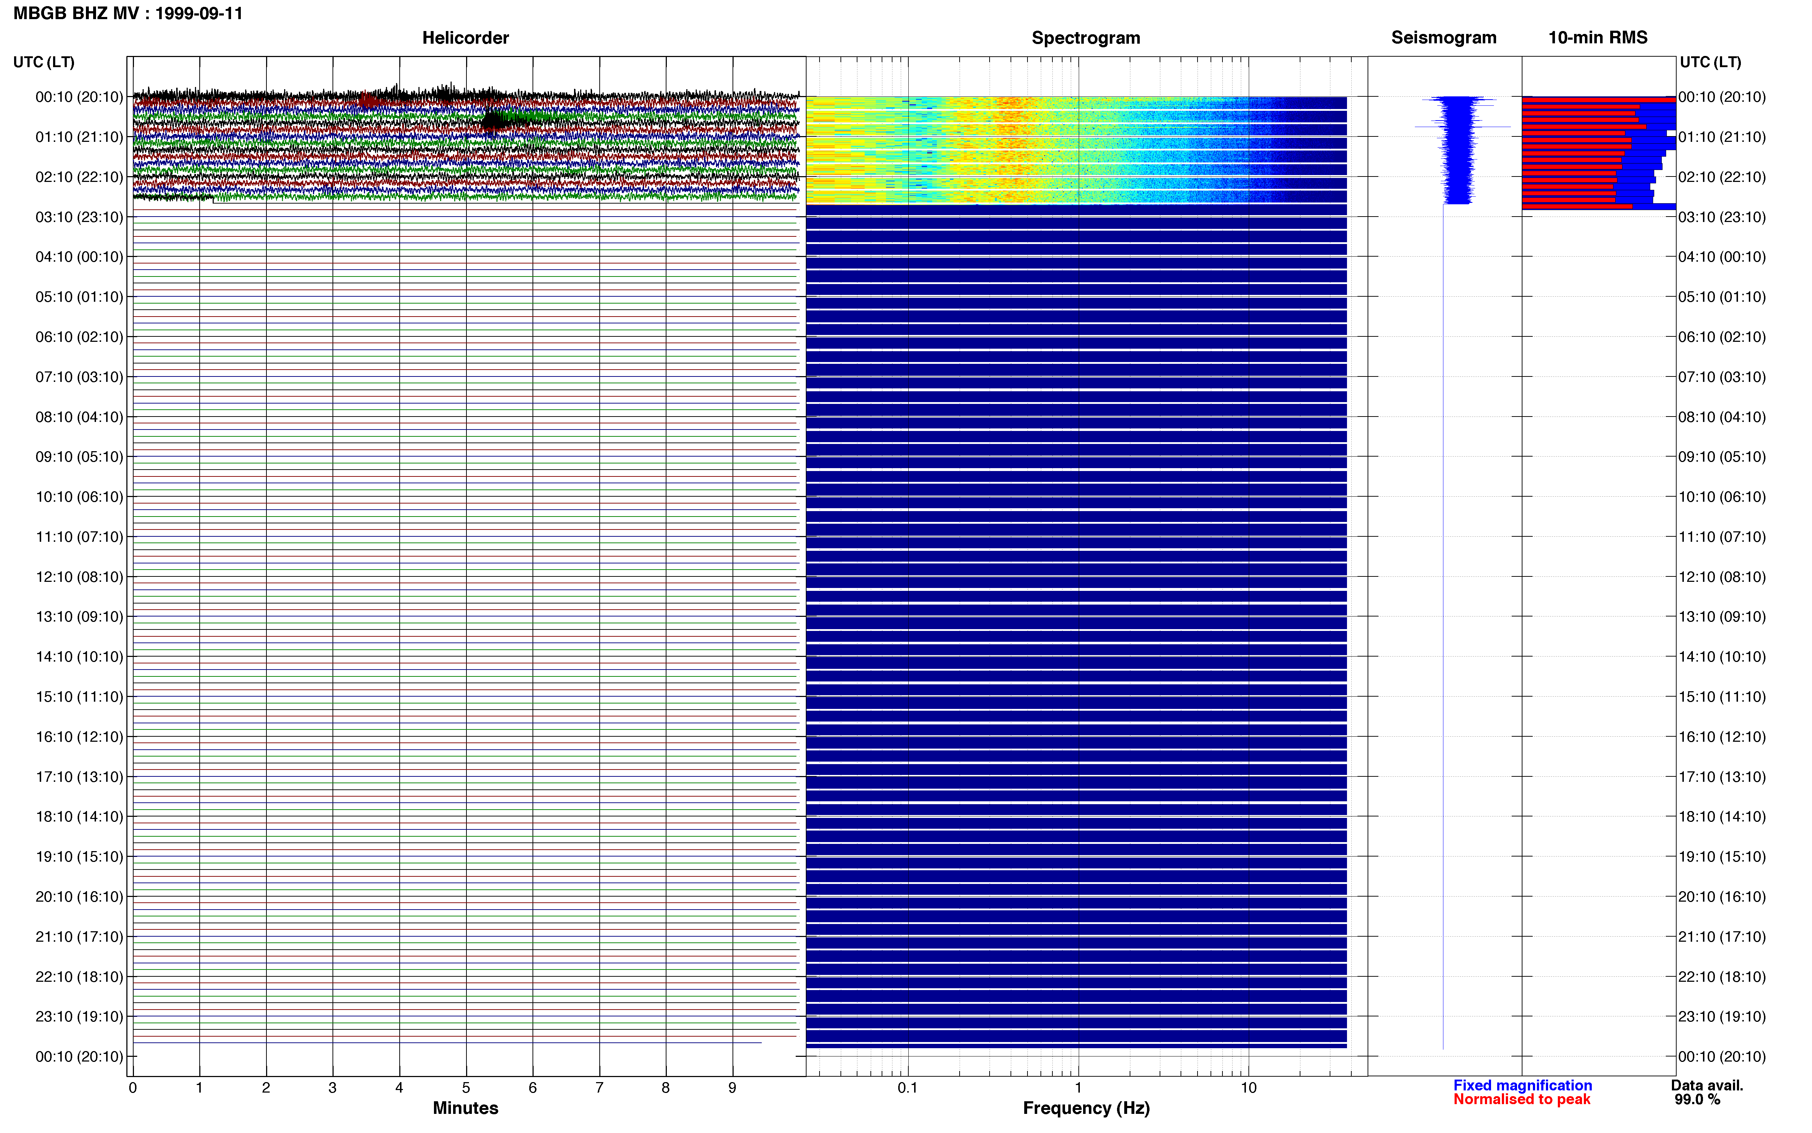This screenshot has width=1812, height=1133.
Task: Click the Fixed magnification legend text
Action: point(1522,1085)
